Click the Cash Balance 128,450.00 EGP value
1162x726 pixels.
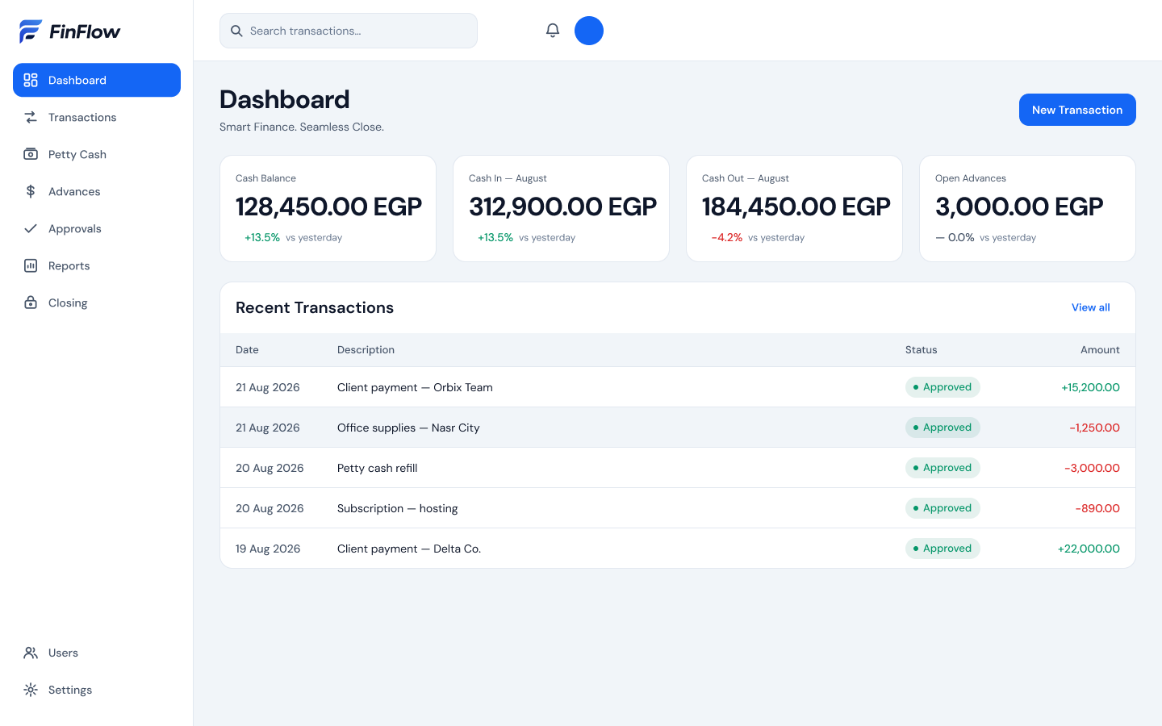328,207
